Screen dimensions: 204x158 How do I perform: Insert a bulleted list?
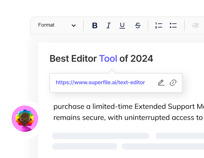point(173,25)
